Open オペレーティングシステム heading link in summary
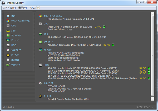Image resolution: width=158 pixels, height=111 pixels. click(x=53, y=16)
